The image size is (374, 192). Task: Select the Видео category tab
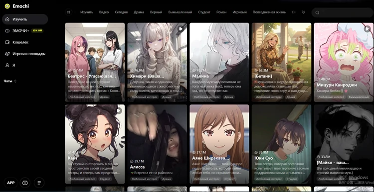pyautogui.click(x=104, y=12)
